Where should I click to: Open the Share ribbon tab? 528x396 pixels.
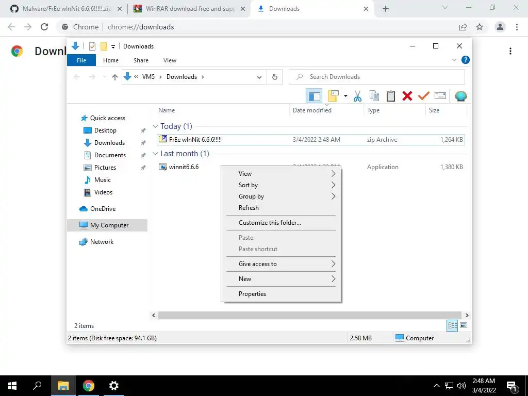[141, 60]
